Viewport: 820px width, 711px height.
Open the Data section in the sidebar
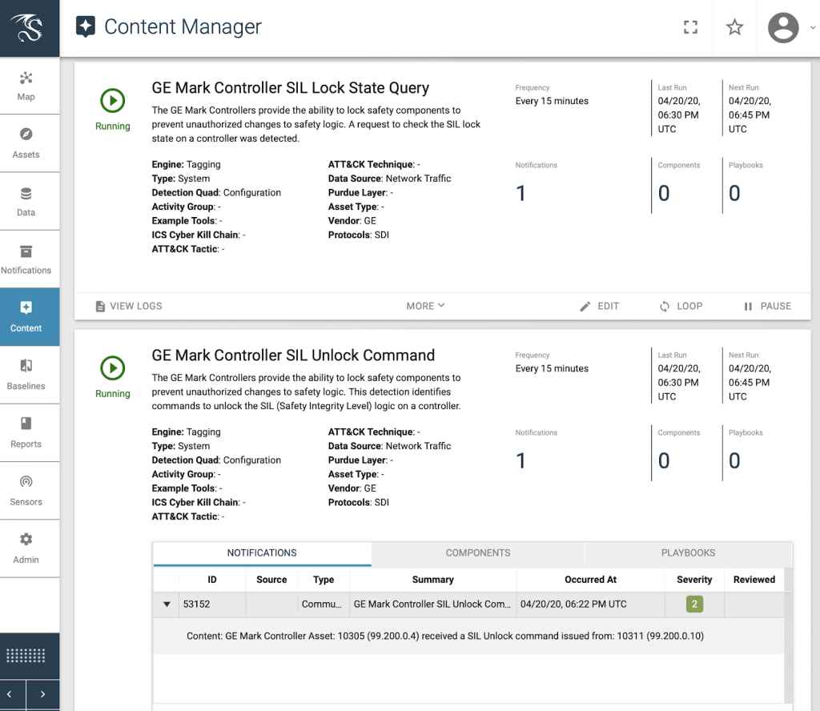coord(26,201)
